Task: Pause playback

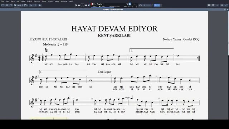Action: (82, 5)
